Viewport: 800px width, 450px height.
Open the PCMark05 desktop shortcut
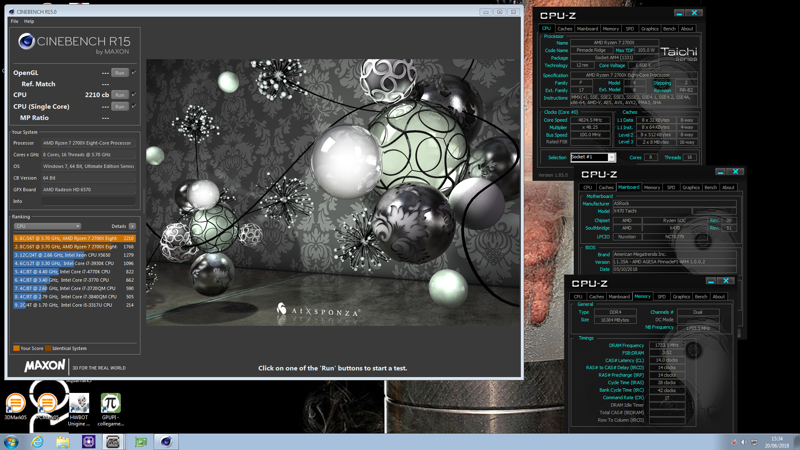coord(47,406)
